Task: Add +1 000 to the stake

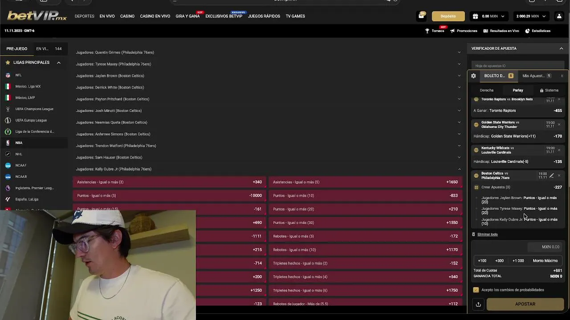Action: point(518,260)
